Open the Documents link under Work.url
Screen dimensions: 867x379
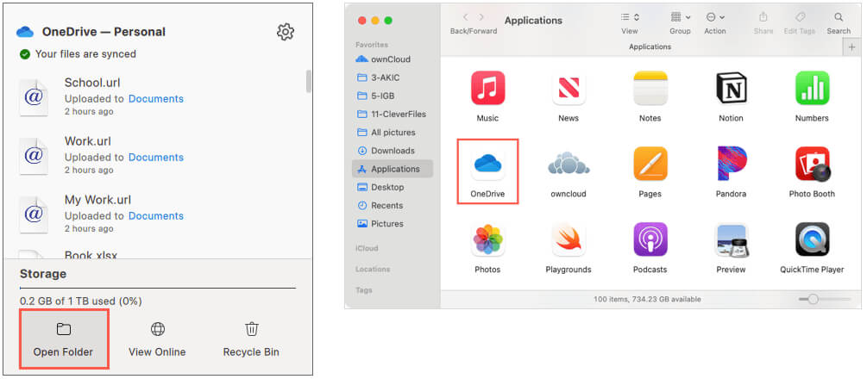156,158
